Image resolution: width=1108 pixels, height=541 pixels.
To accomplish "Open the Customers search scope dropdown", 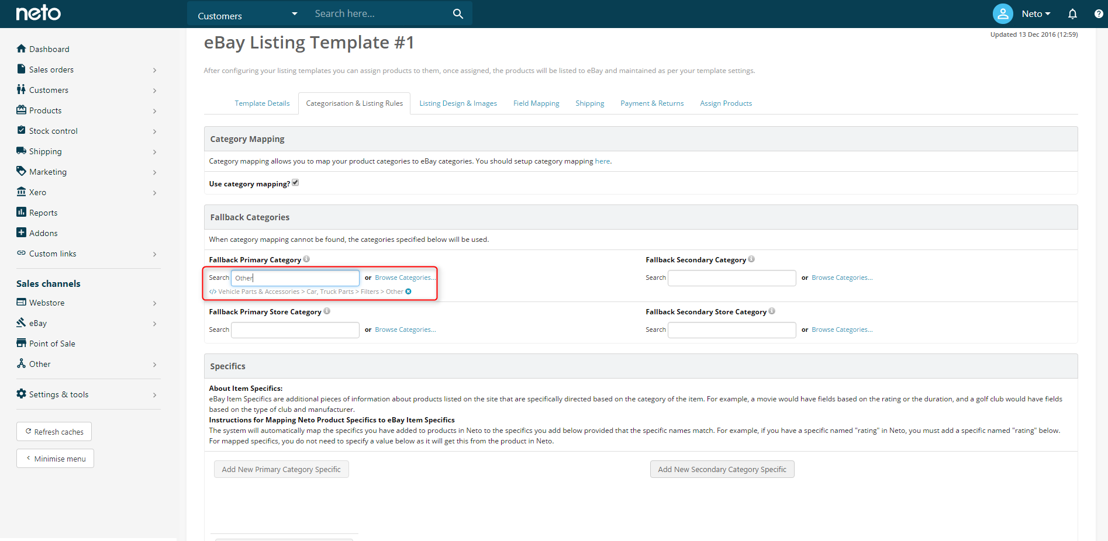I will point(247,14).
